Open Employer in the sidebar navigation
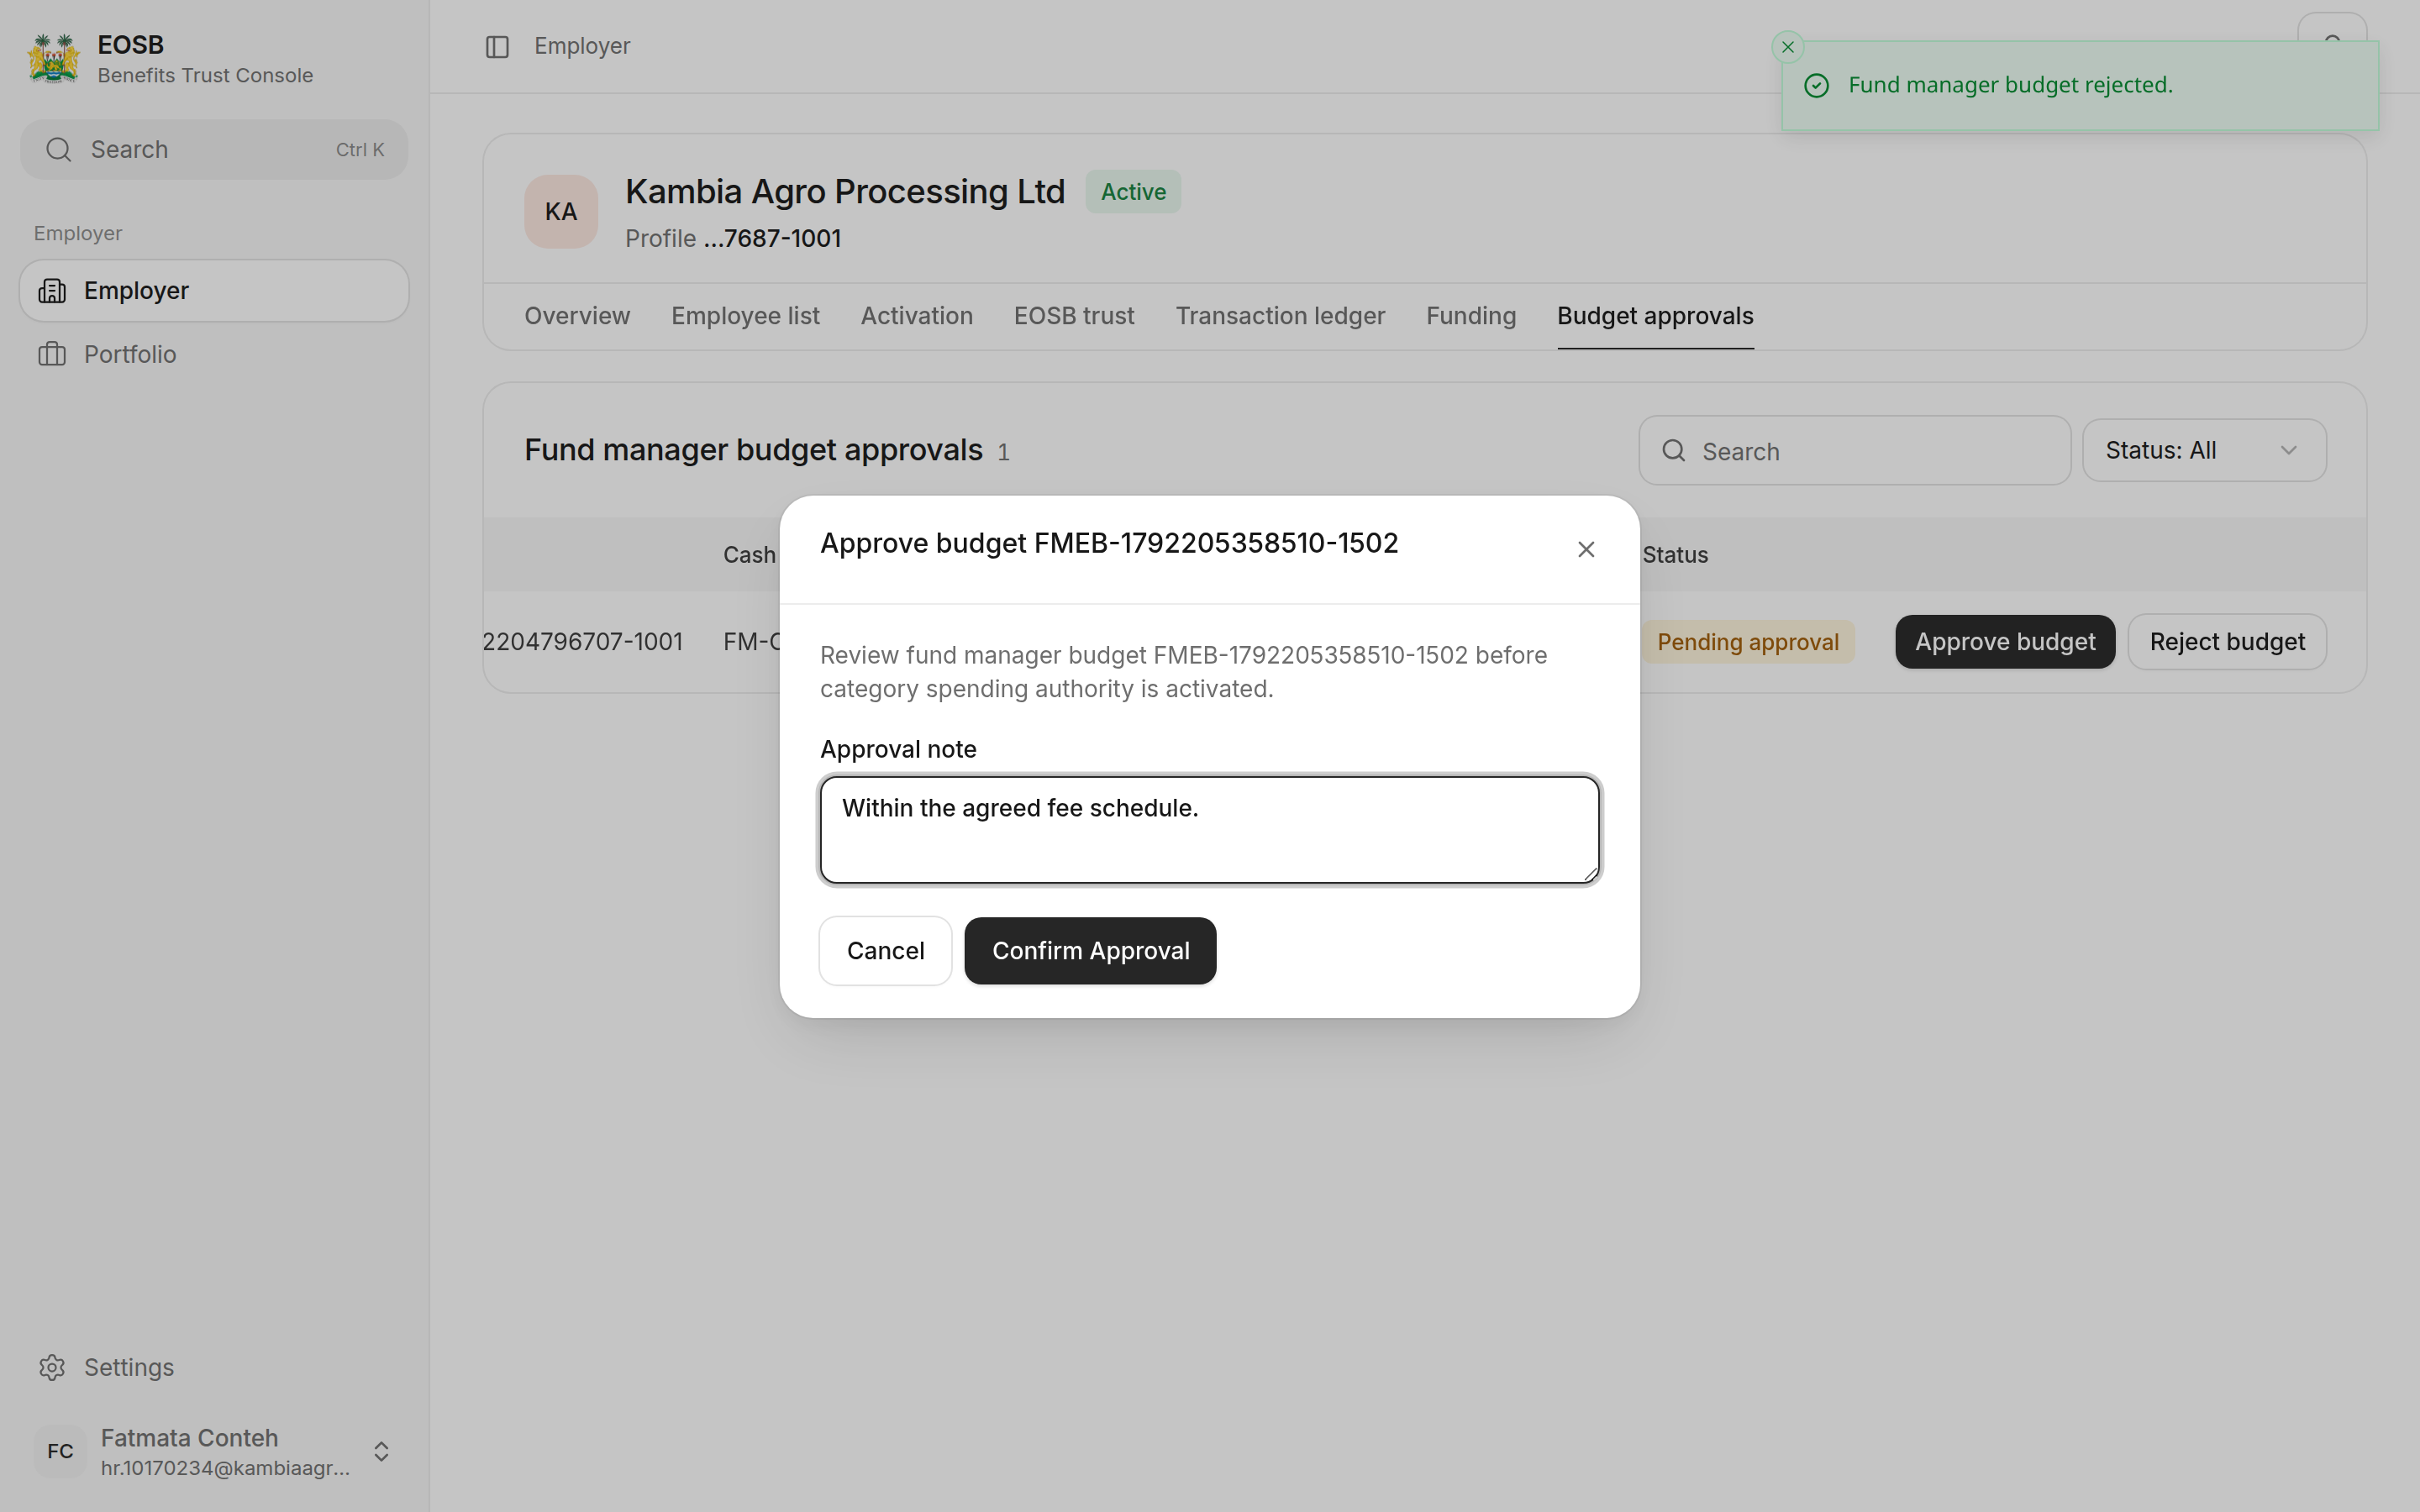2420x1512 pixels. (x=214, y=291)
